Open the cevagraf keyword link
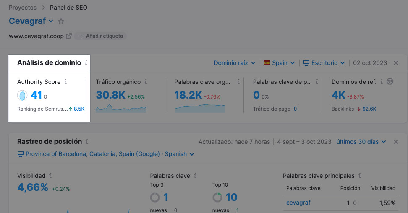 [298, 203]
